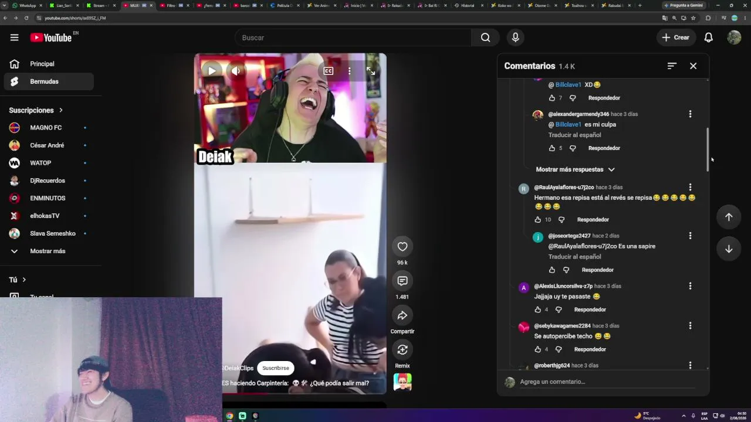
Task: Open the ENMINUTOS channel avatar
Action: 14,198
